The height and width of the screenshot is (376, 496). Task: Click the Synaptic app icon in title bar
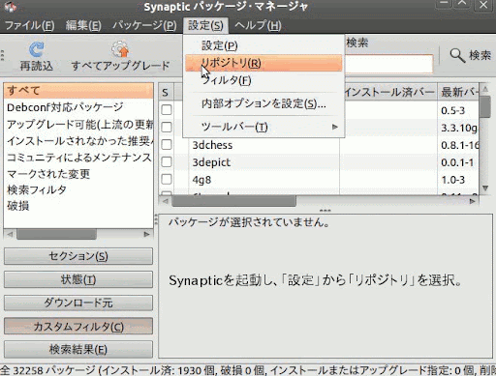coord(11,6)
